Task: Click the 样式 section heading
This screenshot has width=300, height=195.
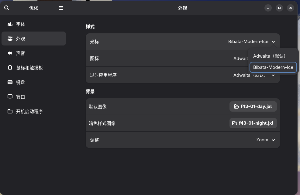Action: pyautogui.click(x=90, y=27)
